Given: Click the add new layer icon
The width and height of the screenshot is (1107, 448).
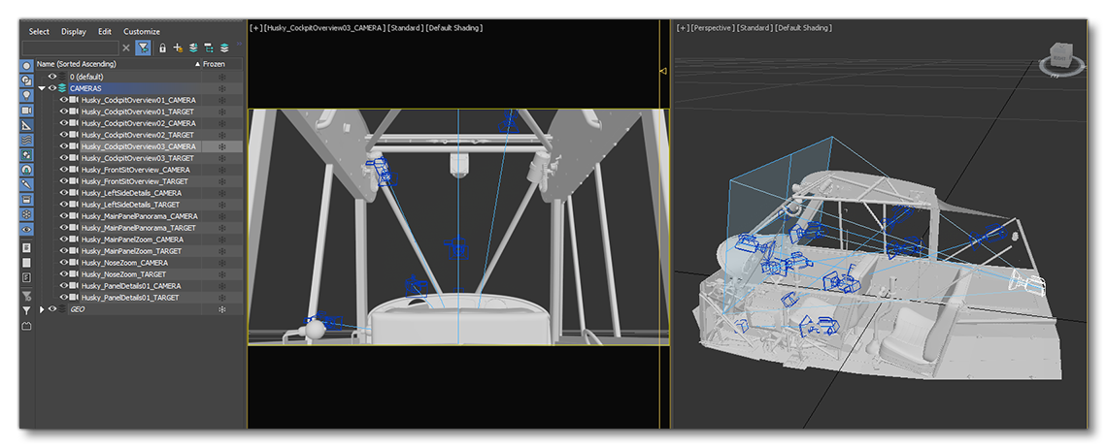Looking at the screenshot, I should point(178,48).
